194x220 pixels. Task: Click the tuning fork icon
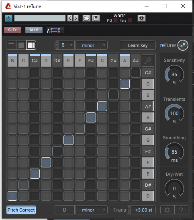coord(148,61)
